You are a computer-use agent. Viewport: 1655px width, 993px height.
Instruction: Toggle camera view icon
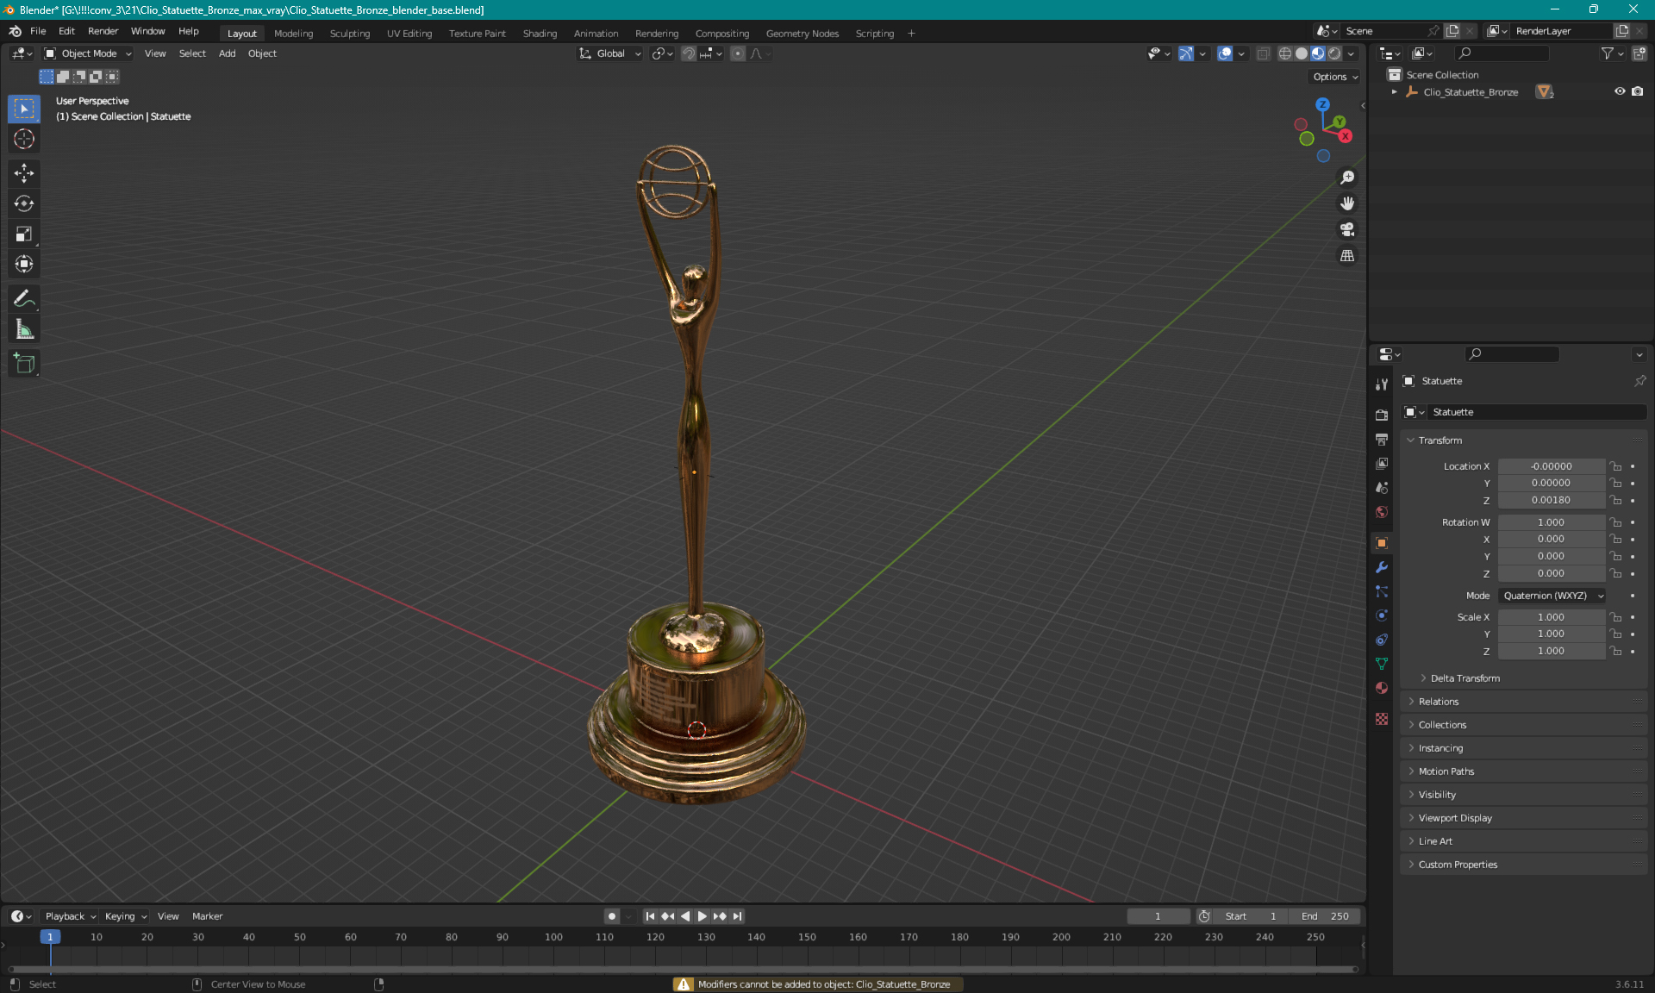click(x=1347, y=229)
